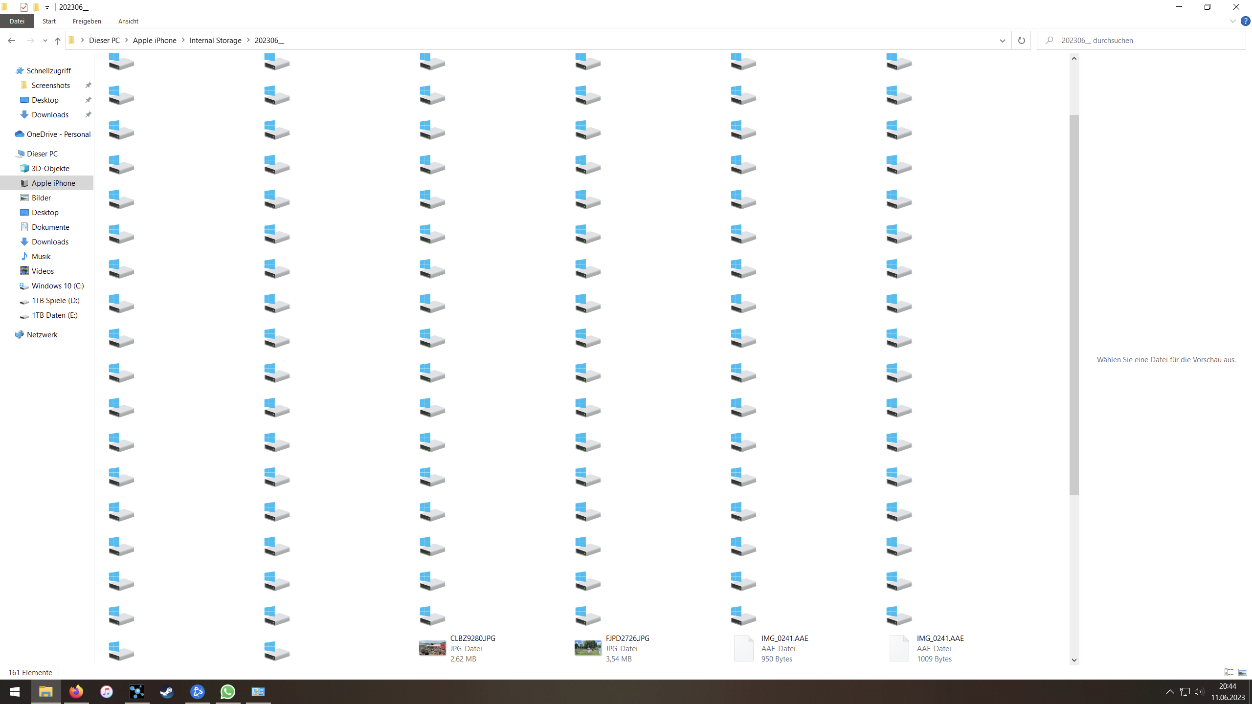
Task: Open Steam from the taskbar
Action: [x=167, y=691]
